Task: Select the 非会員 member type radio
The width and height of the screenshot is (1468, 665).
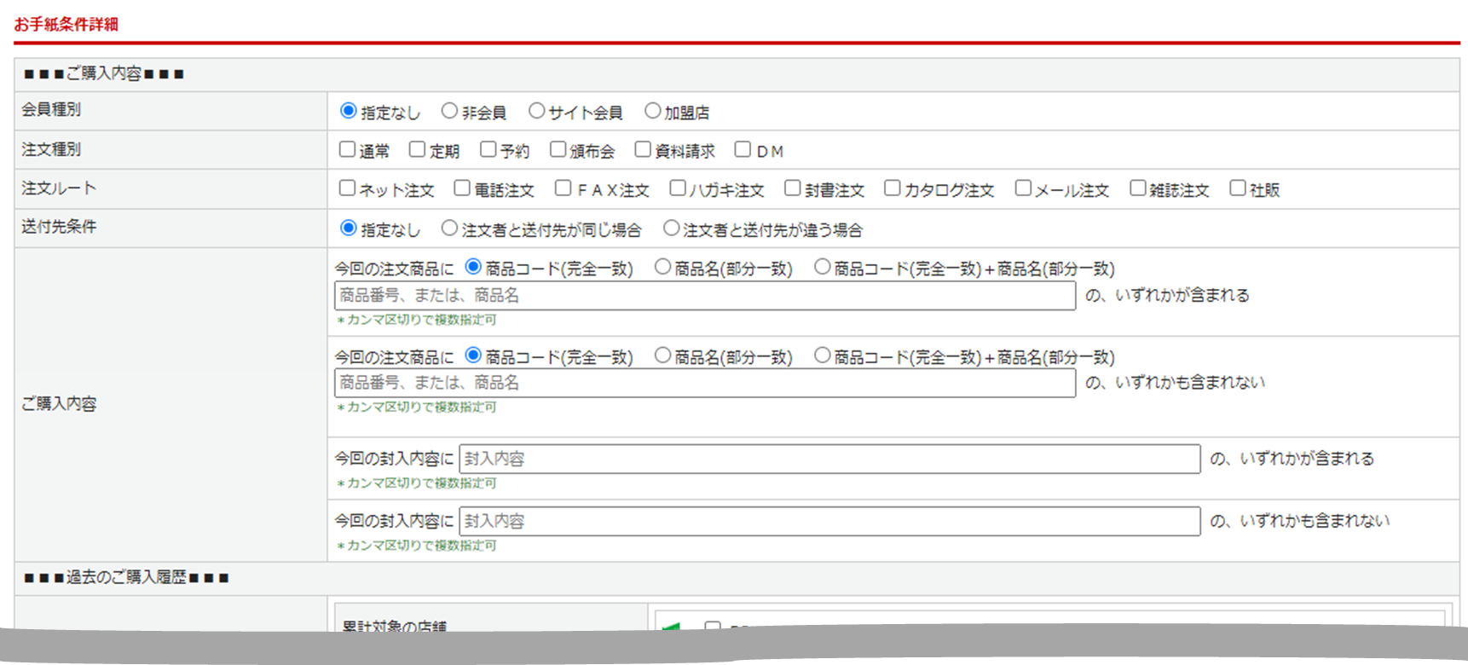Action: (449, 111)
